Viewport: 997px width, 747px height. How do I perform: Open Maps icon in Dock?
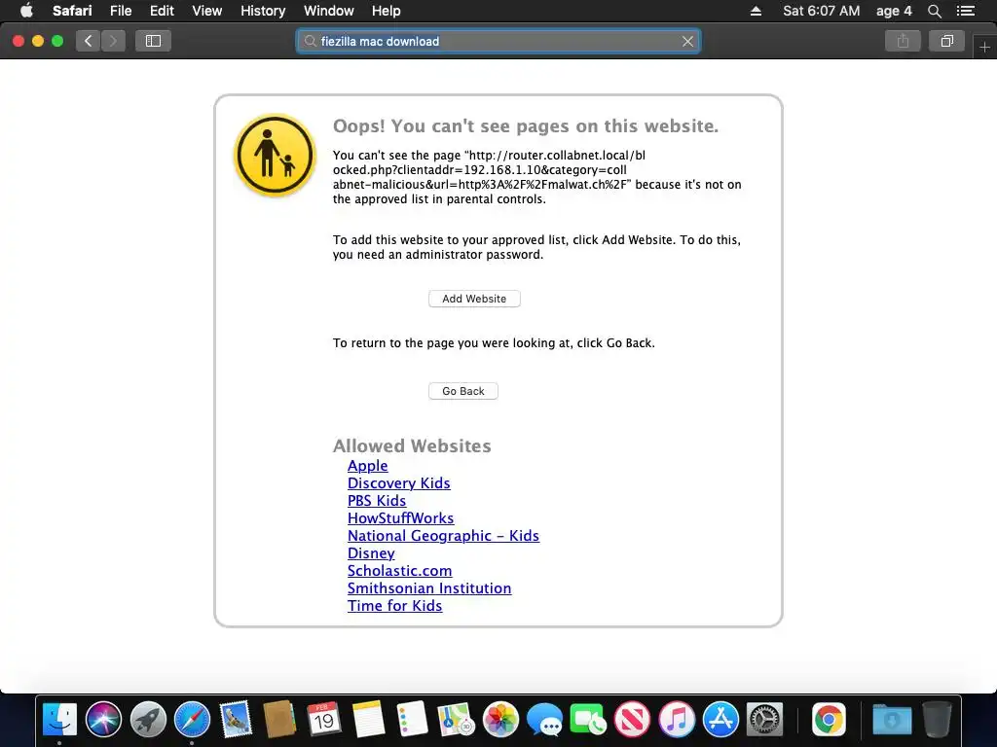457,720
